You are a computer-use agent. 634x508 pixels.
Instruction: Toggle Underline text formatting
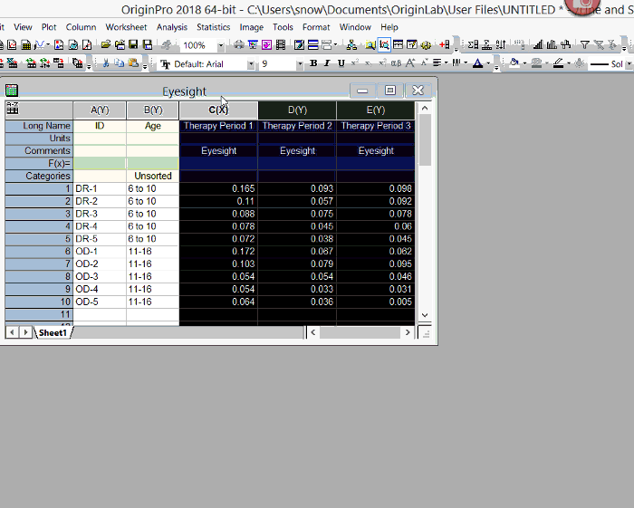[341, 63]
